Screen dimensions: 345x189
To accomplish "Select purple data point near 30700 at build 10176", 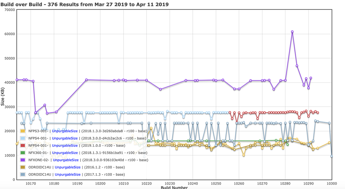I will click(45, 105).
